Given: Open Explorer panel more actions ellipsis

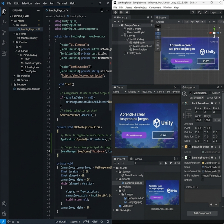Looking at the screenshot, I should pos(38,10).
